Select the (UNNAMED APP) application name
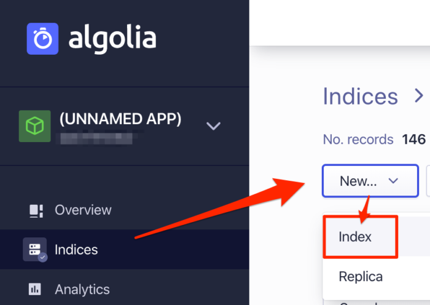This screenshot has height=305, width=430. pos(120,119)
